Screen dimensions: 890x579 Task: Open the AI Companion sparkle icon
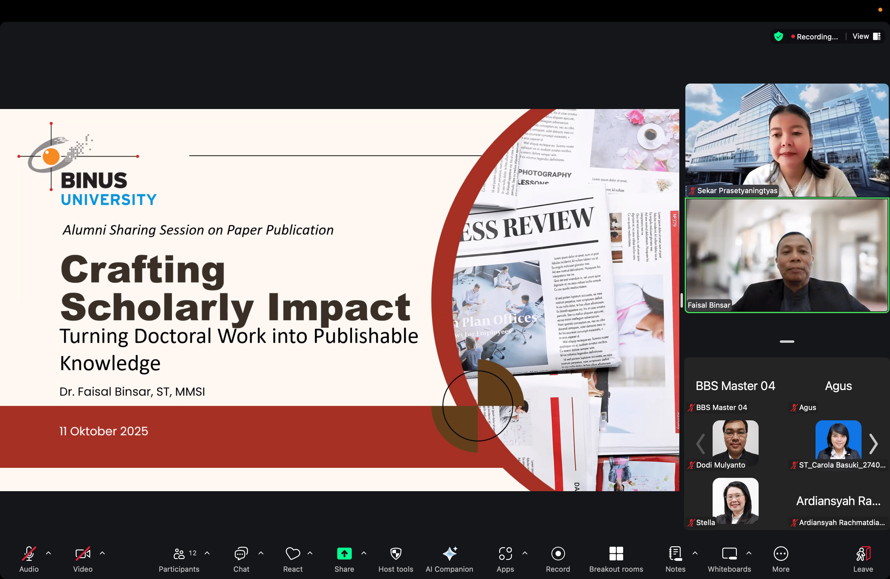[x=449, y=554]
